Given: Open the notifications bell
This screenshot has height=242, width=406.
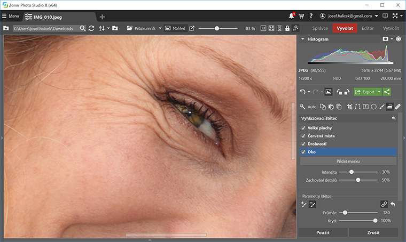Looking at the screenshot, I should (x=292, y=17).
